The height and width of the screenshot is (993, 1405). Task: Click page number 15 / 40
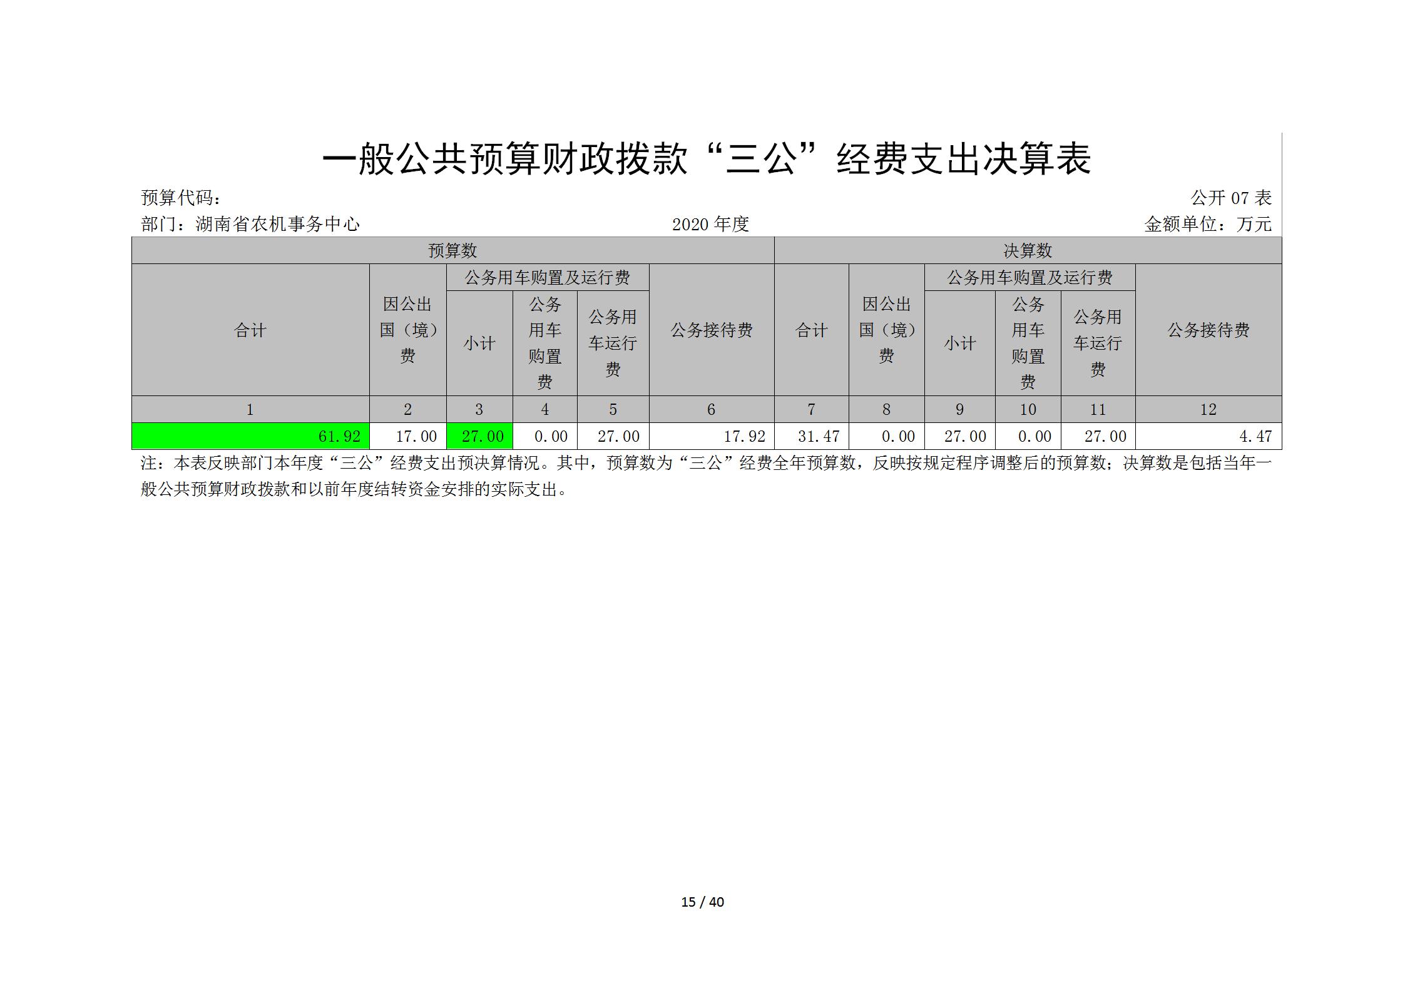coord(702,902)
